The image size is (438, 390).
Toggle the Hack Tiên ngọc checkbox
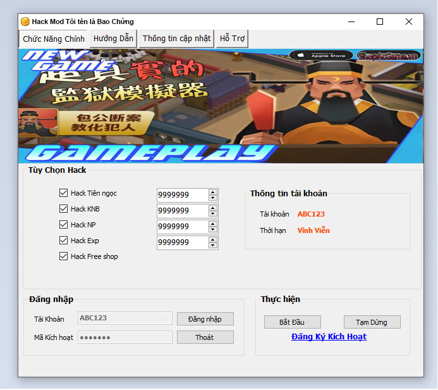[x=63, y=192]
